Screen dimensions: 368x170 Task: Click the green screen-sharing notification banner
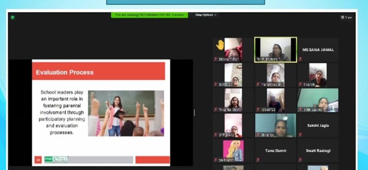[150, 15]
